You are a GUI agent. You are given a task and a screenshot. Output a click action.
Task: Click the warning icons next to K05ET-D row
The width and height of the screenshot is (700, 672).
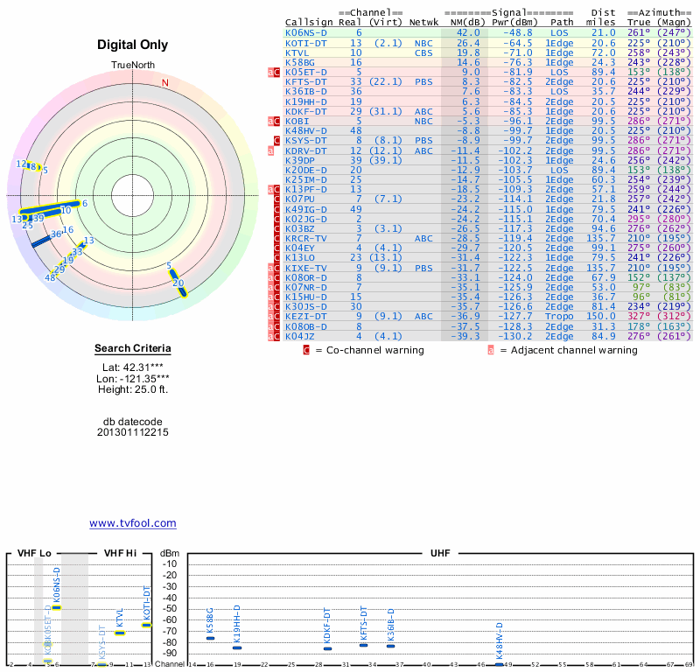274,72
